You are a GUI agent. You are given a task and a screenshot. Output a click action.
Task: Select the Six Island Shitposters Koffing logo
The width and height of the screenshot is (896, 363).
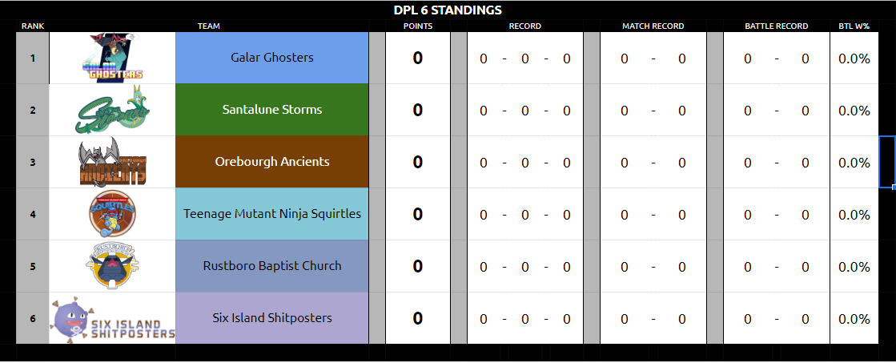(x=113, y=318)
